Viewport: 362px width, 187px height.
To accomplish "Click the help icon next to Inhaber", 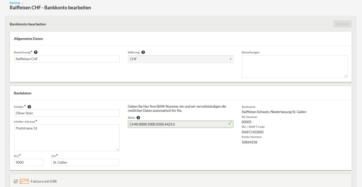I will coord(29,107).
